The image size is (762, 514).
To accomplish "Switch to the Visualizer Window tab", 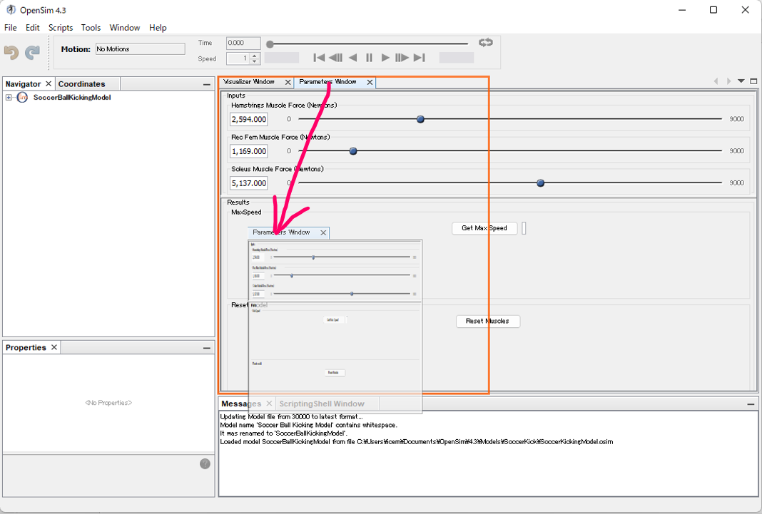I will 249,82.
